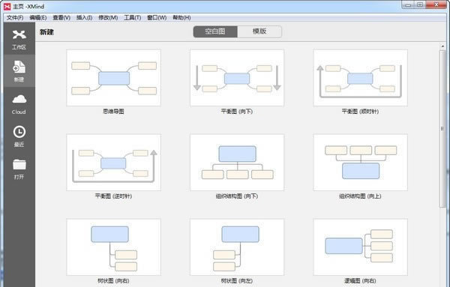The width and height of the screenshot is (450, 287).
Task: Choose the 树状图 (向左) thumbnail
Action: [237, 247]
